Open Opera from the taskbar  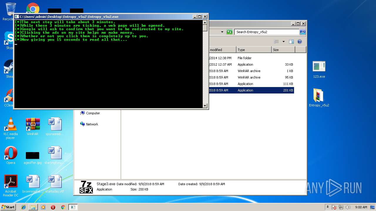click(x=53, y=207)
